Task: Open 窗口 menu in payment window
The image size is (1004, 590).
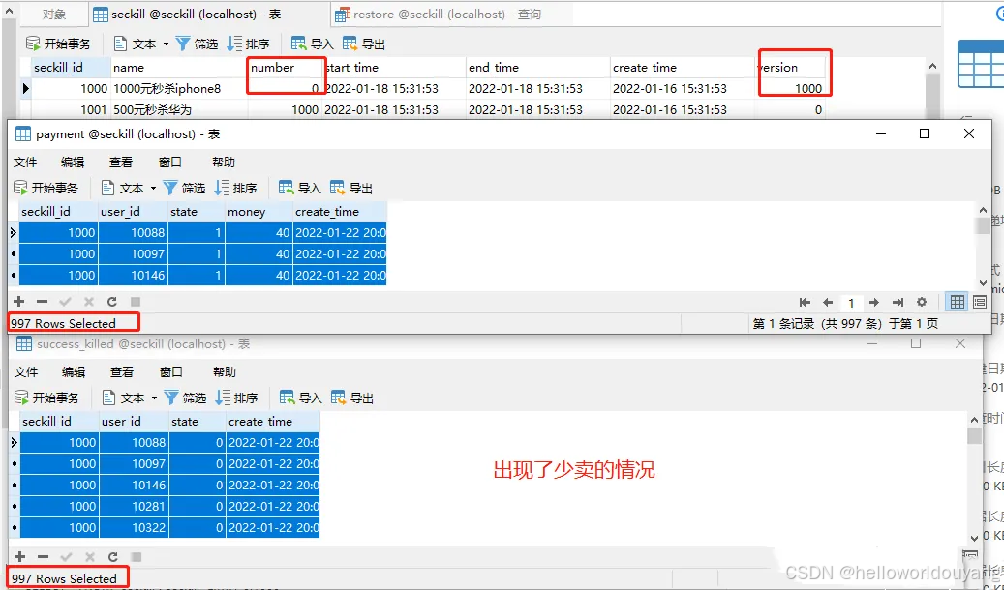Action: pos(169,162)
